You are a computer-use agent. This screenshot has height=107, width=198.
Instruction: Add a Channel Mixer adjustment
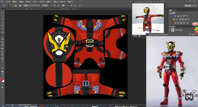186,19
